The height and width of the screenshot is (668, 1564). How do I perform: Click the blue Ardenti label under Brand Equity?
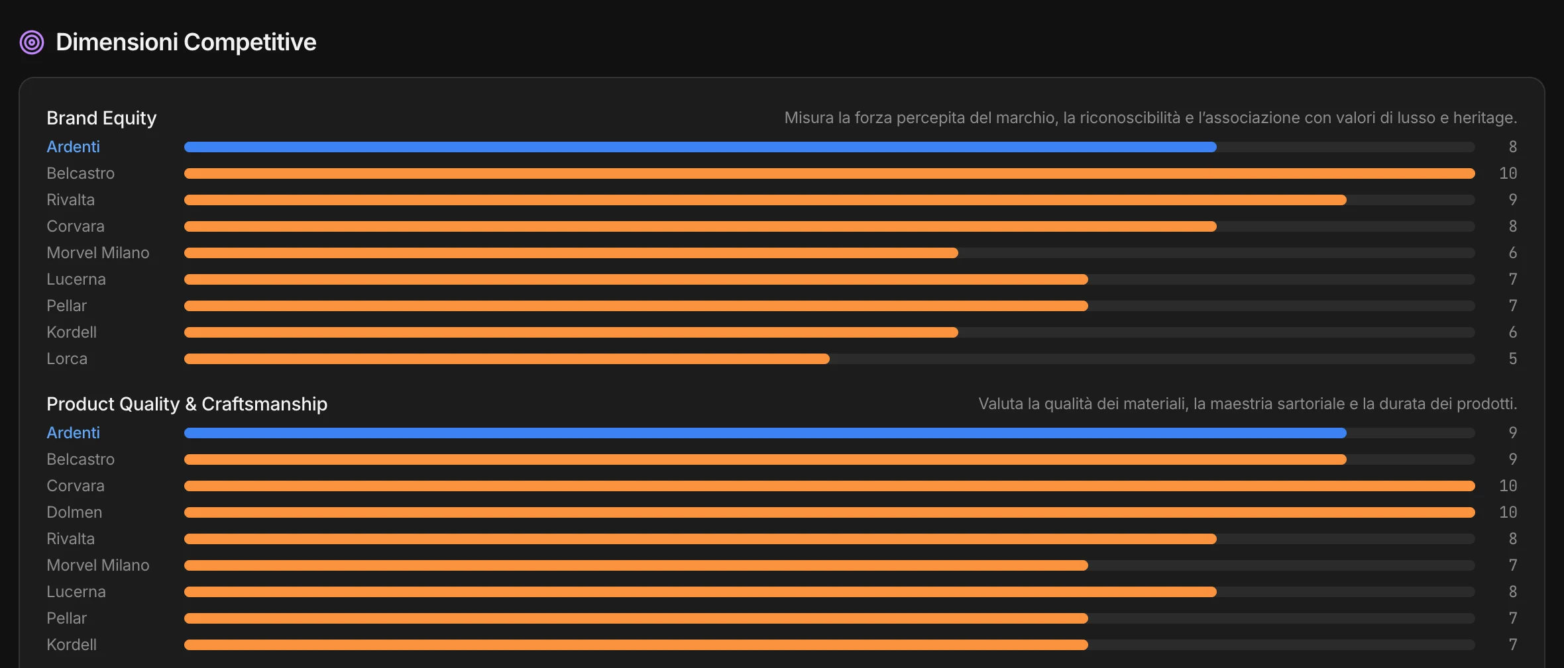(x=74, y=147)
